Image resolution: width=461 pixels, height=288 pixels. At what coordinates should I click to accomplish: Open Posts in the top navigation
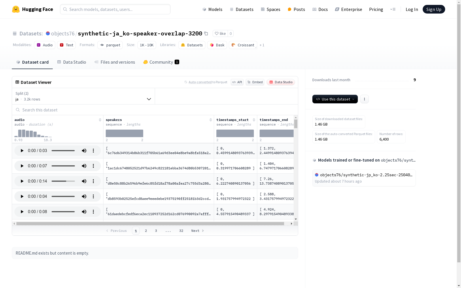tap(296, 9)
